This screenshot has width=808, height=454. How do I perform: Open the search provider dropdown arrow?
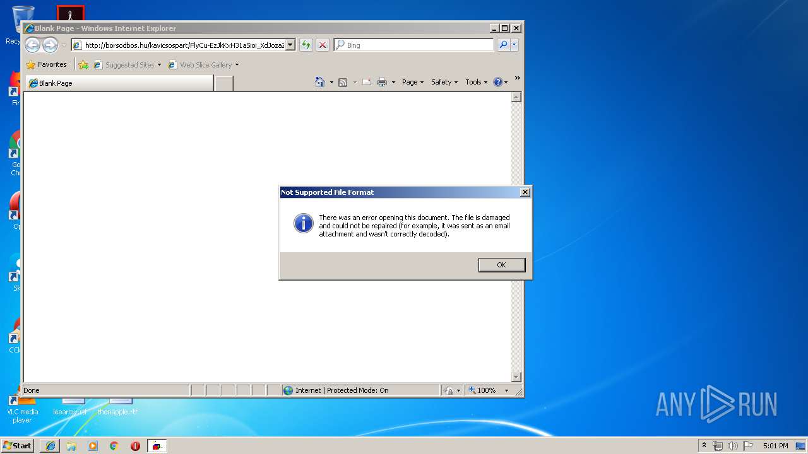(514, 45)
